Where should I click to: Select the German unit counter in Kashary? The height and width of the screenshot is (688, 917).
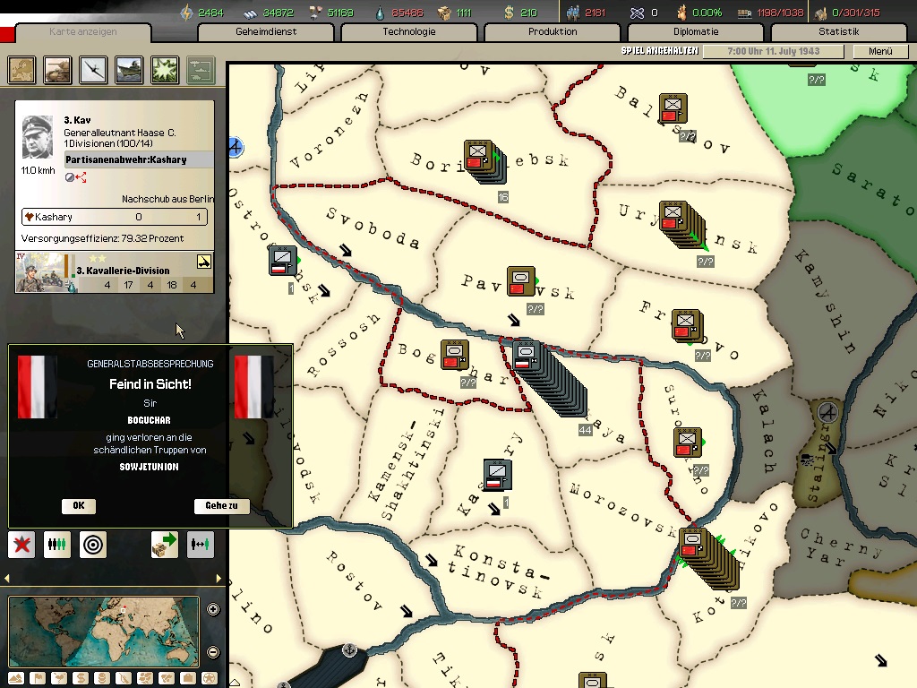point(498,475)
